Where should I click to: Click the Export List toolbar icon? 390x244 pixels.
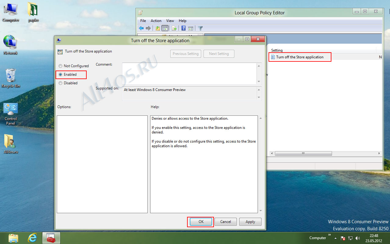click(x=174, y=28)
